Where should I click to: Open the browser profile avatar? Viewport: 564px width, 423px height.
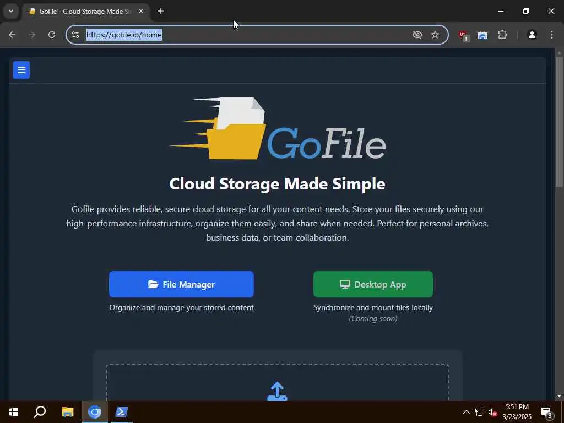[532, 35]
